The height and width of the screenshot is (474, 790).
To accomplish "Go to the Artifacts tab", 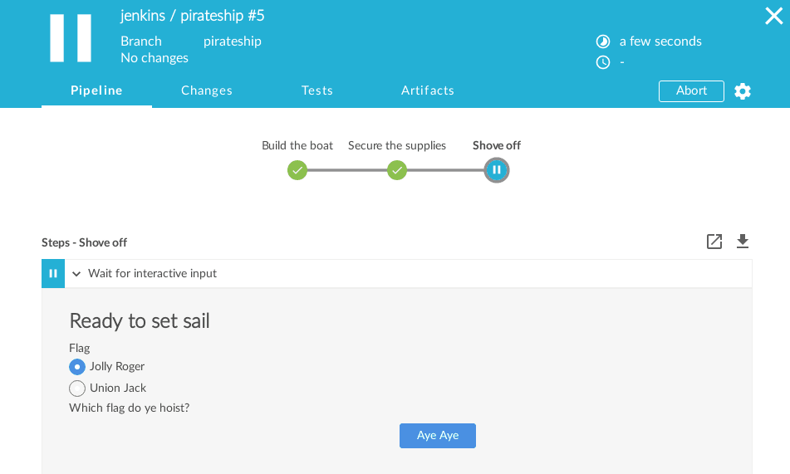I will (x=428, y=90).
